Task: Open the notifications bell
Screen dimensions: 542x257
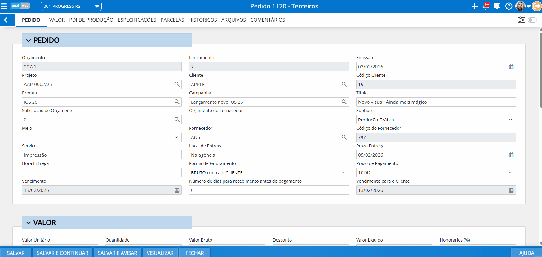Action: (486, 6)
